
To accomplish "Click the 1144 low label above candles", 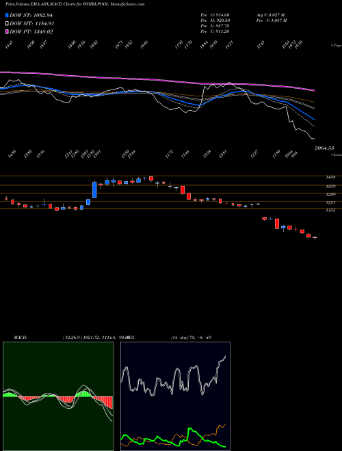I will [x=185, y=154].
